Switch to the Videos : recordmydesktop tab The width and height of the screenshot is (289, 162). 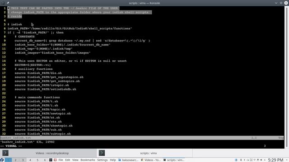tap(48, 153)
